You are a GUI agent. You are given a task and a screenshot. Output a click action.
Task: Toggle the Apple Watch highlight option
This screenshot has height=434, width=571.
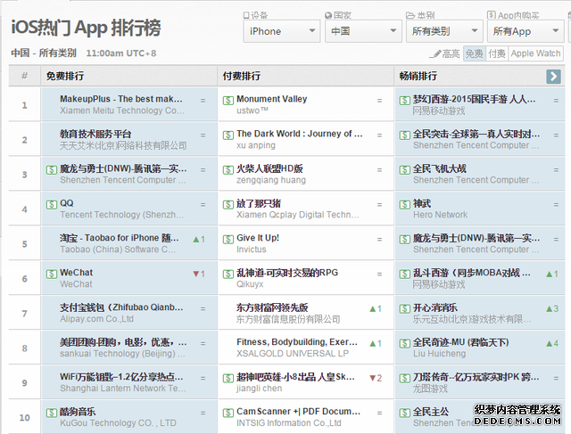[535, 53]
